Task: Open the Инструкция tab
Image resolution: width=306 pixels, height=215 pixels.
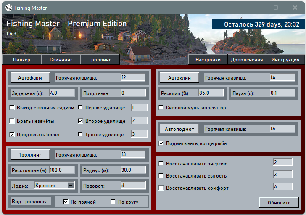Action: click(285, 60)
